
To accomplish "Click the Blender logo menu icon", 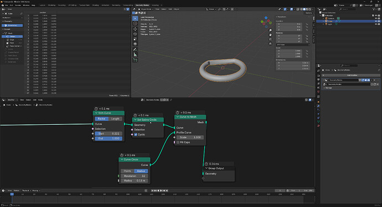I will 2,5.
